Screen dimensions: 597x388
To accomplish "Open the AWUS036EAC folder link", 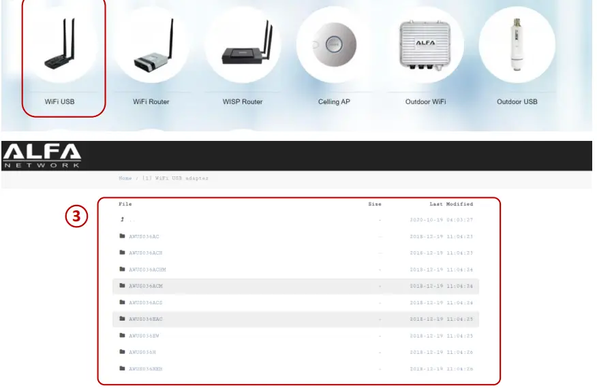I will point(145,319).
